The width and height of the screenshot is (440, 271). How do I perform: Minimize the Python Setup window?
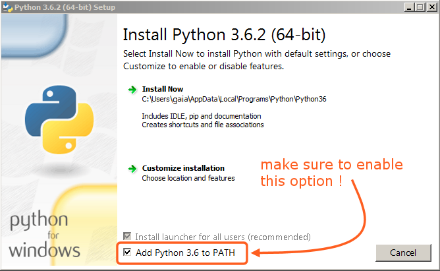click(x=408, y=7)
